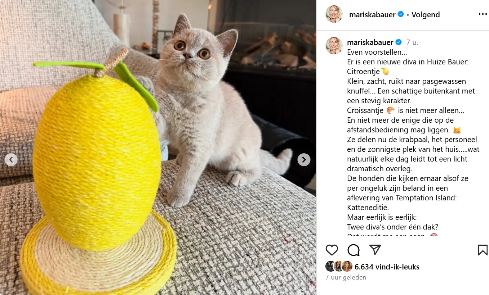Click verified badge in caption
This screenshot has width=489, height=295.
[399, 42]
